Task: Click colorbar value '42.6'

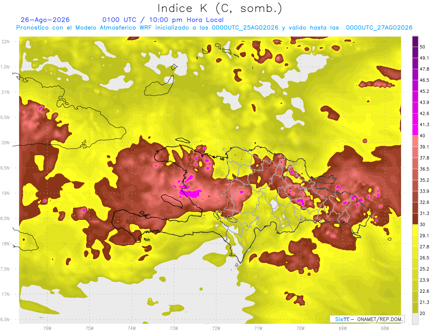Action: pos(424,114)
